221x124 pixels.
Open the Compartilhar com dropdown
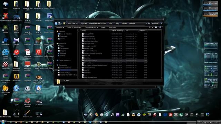pos(91,27)
